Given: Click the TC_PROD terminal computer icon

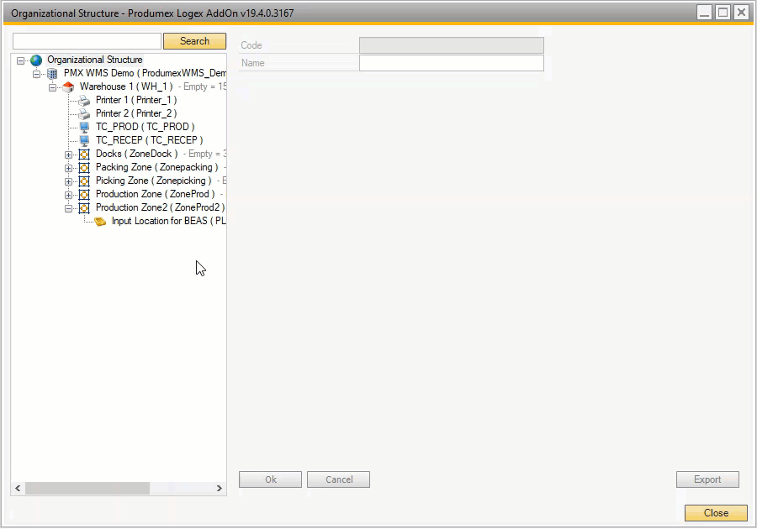Looking at the screenshot, I should (x=84, y=128).
